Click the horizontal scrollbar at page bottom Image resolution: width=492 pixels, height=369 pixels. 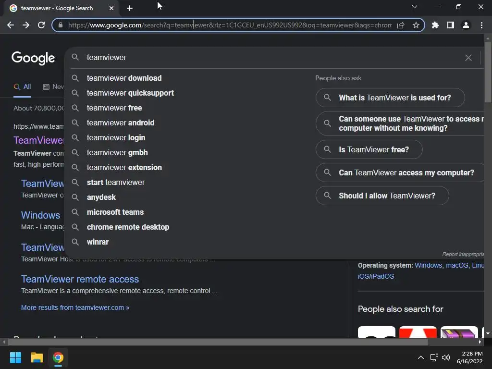(218, 342)
